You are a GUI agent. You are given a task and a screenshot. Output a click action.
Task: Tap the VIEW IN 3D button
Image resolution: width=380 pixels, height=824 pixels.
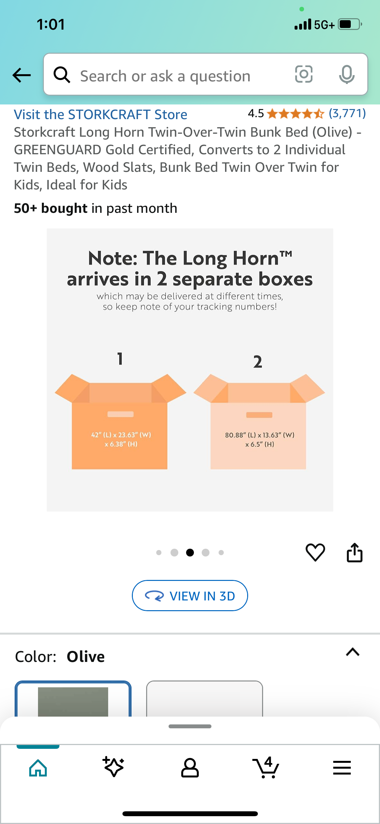(190, 596)
